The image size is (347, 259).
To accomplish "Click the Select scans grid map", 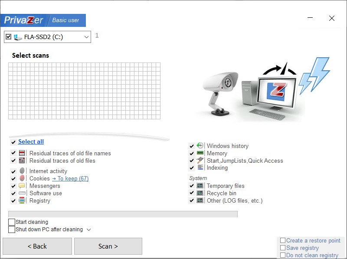I will [84, 91].
